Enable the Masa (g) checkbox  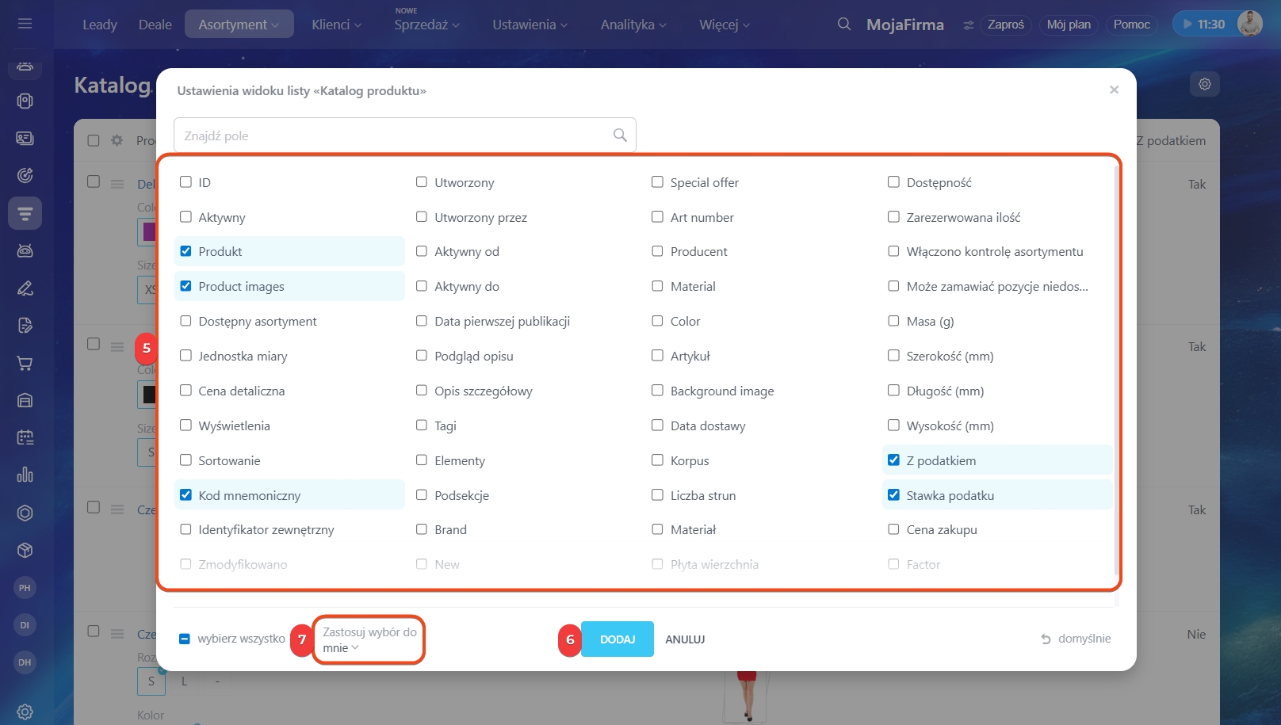pyautogui.click(x=893, y=321)
